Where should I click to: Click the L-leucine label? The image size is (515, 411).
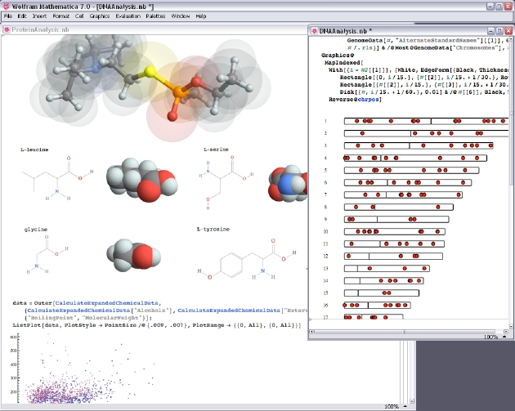pyautogui.click(x=34, y=150)
